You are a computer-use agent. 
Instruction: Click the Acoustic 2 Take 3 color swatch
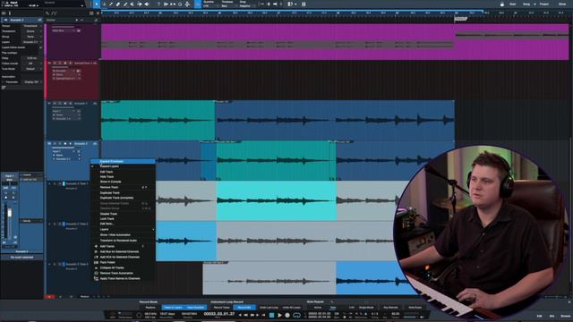tap(64, 264)
